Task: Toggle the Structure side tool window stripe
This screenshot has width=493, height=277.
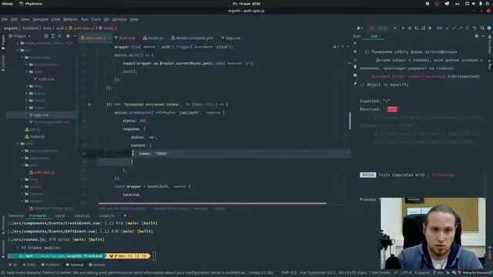Action: [x=3, y=225]
